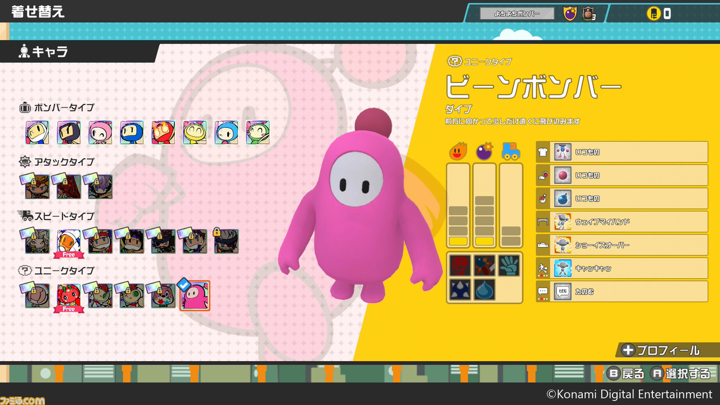Viewport: 720px width, 405px height.
Task: Click the water drop ability icon
Action: coord(484,289)
